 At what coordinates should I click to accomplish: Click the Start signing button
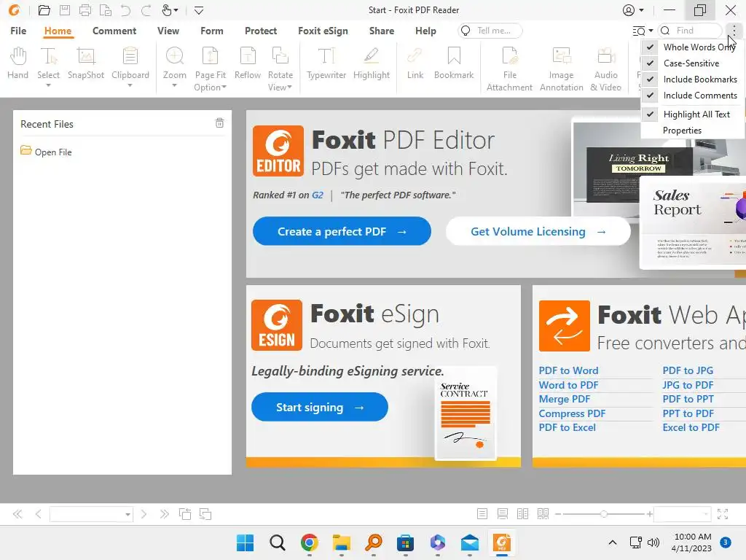coord(320,407)
